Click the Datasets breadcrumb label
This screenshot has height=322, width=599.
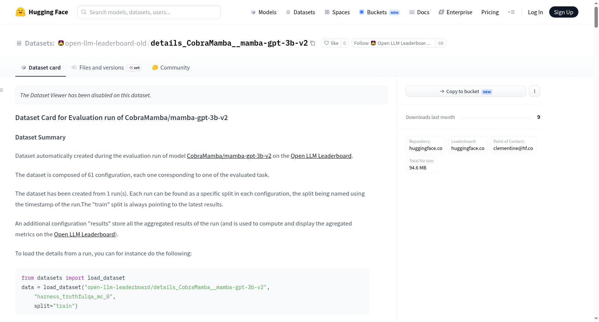click(x=40, y=43)
